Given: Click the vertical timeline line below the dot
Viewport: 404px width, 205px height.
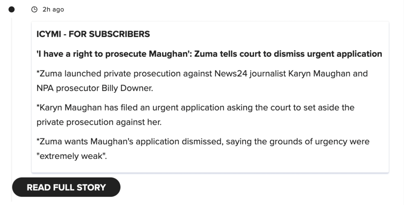Looking at the screenshot, I should (11, 108).
